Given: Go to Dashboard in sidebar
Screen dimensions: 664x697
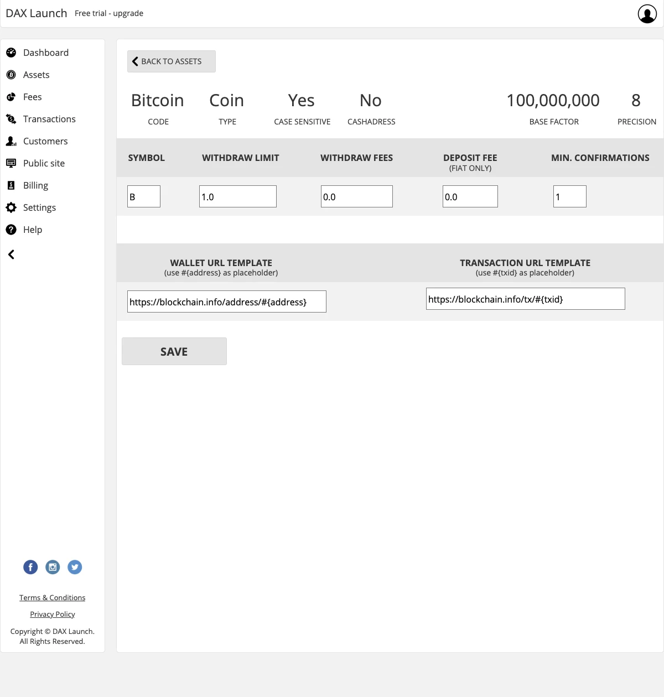Looking at the screenshot, I should tap(46, 53).
